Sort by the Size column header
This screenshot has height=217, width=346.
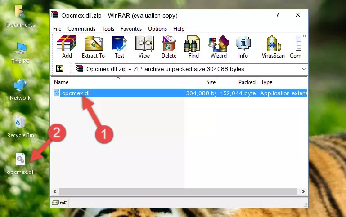click(x=201, y=82)
